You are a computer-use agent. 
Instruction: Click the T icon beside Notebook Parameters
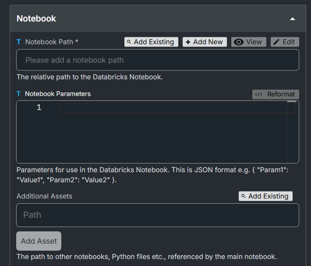18,94
